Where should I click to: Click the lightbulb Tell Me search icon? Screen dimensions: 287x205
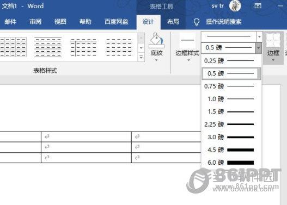(197, 22)
